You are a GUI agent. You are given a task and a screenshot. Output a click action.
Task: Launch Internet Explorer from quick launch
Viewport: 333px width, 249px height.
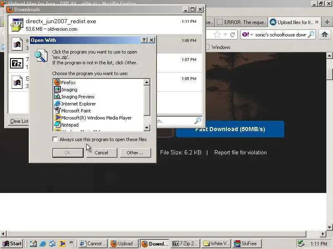tap(43, 244)
